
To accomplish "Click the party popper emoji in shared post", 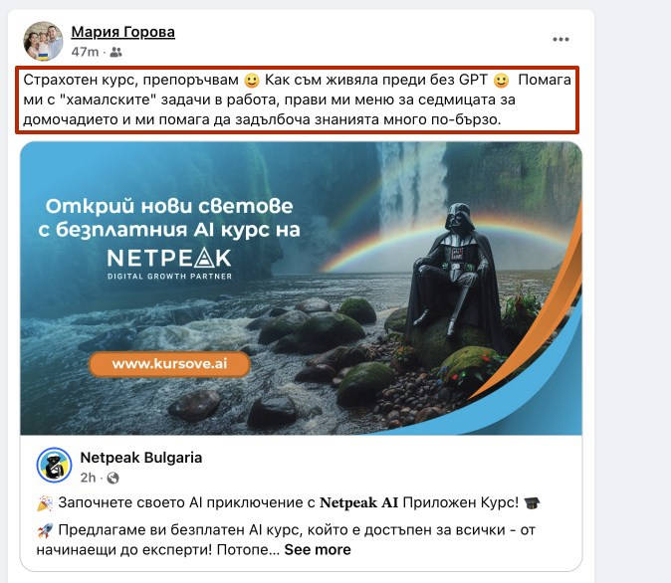I will (x=45, y=503).
